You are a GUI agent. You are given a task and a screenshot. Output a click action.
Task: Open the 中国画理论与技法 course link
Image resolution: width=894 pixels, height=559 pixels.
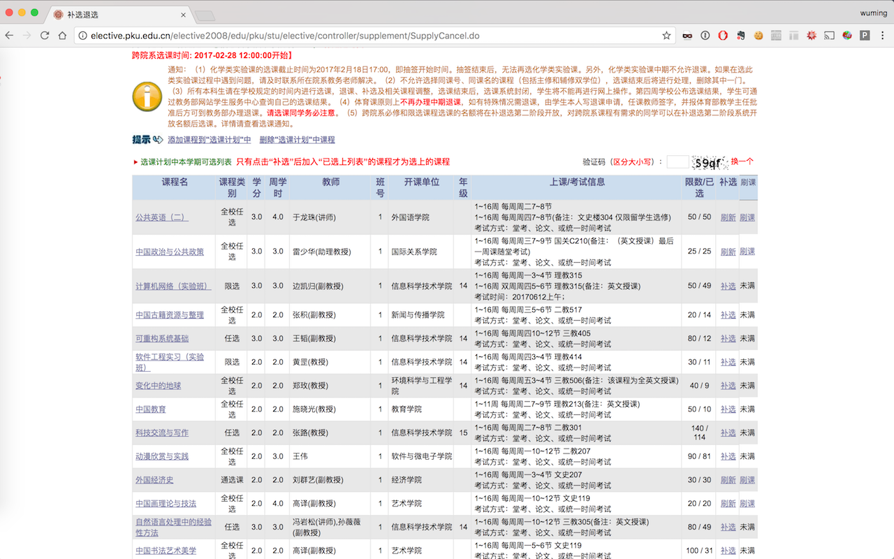coord(166,504)
